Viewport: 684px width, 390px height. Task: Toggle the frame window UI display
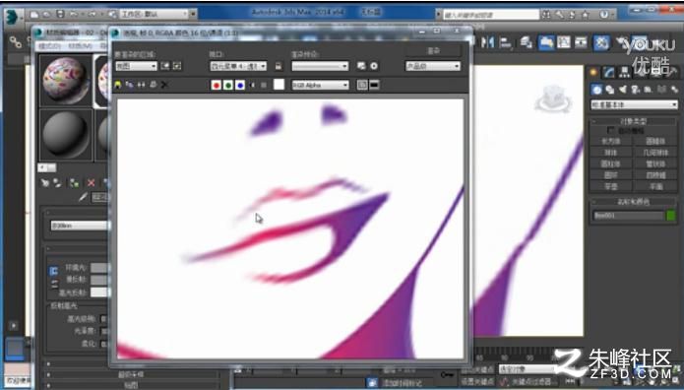[x=374, y=85]
